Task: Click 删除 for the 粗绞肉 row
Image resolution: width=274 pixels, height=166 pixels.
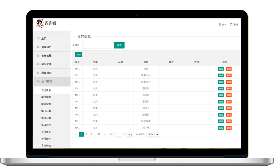Action: click(x=229, y=88)
